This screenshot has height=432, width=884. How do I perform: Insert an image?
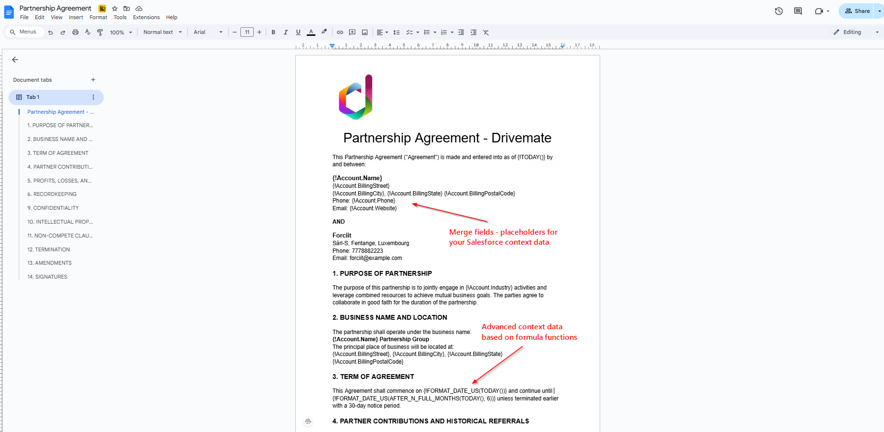[365, 32]
